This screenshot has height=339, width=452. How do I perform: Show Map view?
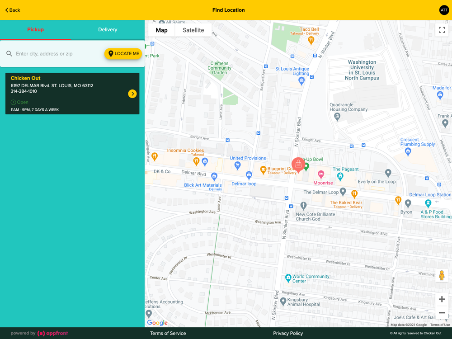[161, 30]
